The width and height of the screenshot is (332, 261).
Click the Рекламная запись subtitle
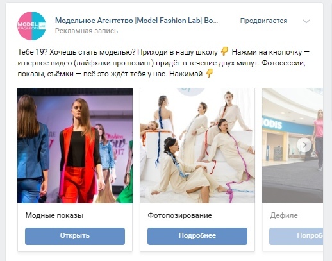(87, 31)
